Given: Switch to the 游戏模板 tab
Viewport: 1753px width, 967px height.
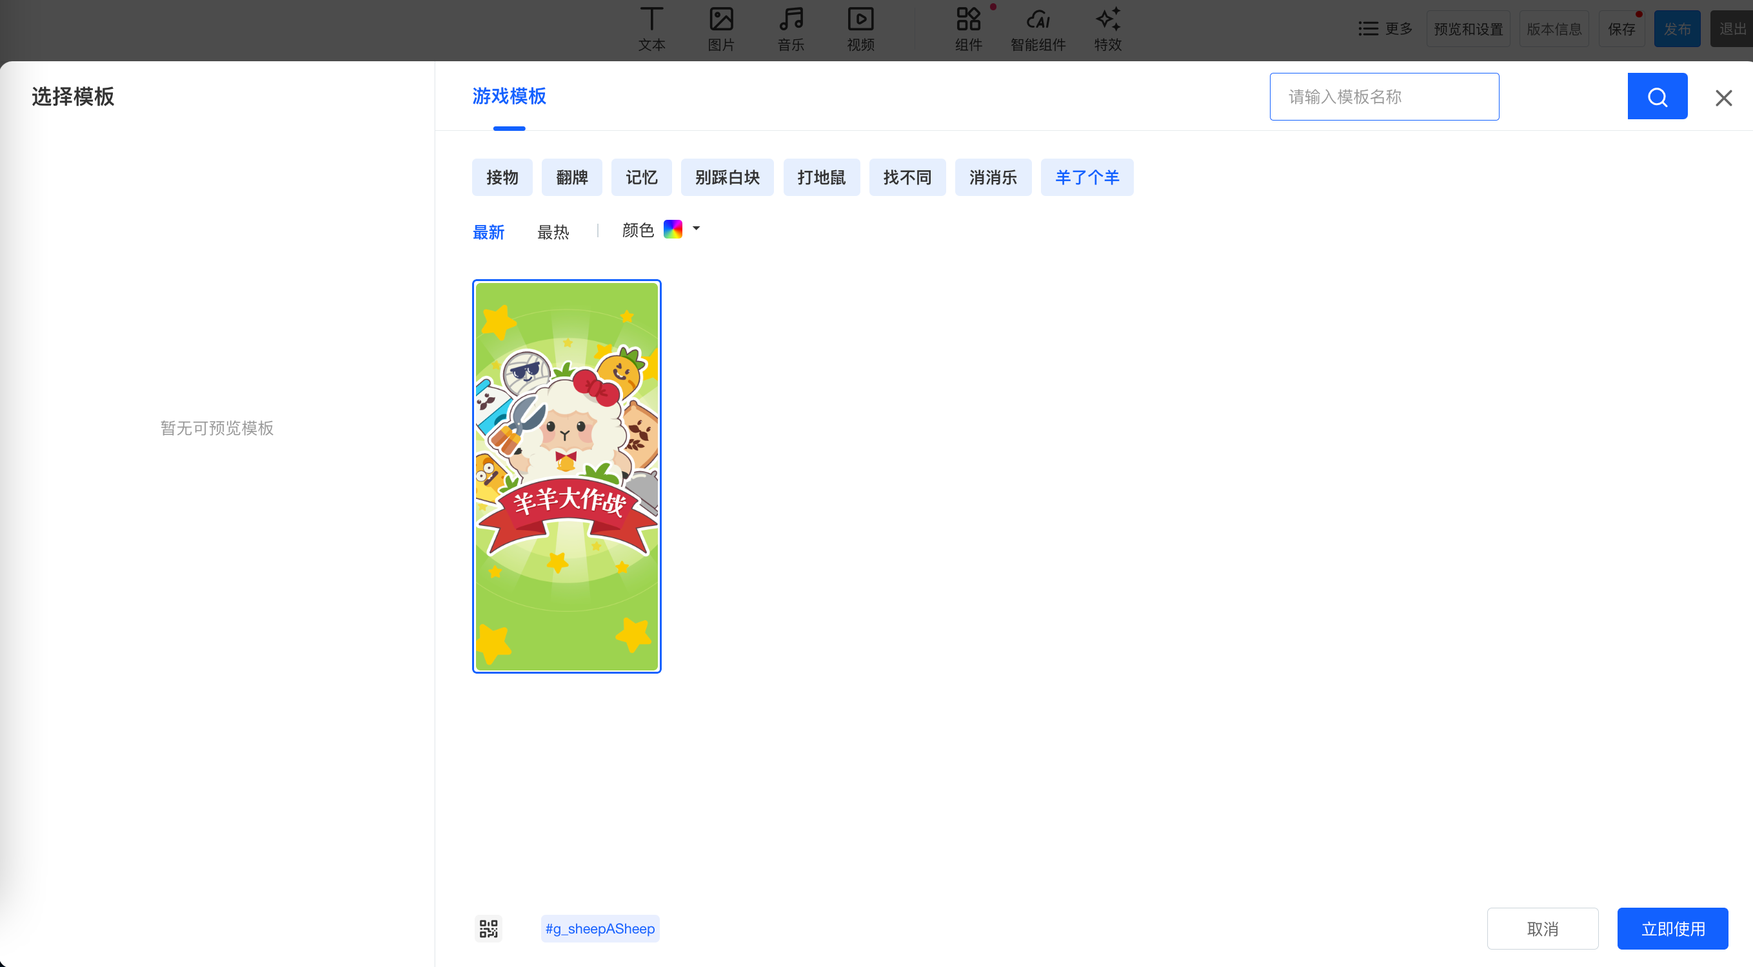Looking at the screenshot, I should point(508,96).
